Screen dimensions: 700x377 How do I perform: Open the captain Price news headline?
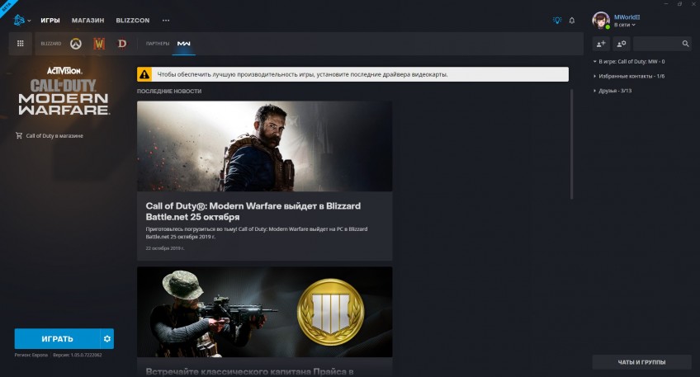point(249,371)
